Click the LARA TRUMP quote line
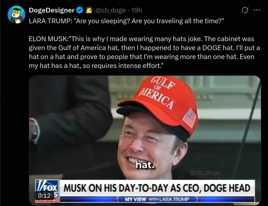This screenshot has height=206, width=268. point(127,21)
